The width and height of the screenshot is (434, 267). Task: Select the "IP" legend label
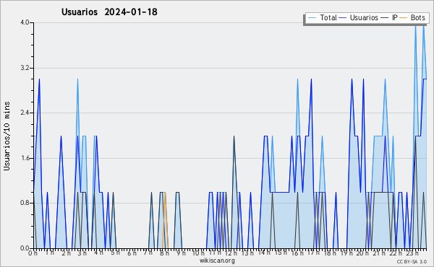click(x=395, y=17)
